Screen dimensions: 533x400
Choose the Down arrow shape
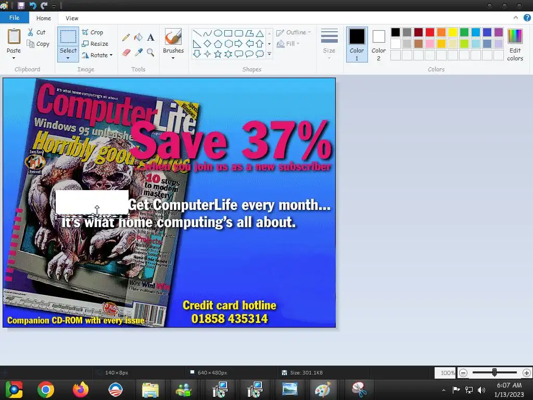tap(197, 54)
